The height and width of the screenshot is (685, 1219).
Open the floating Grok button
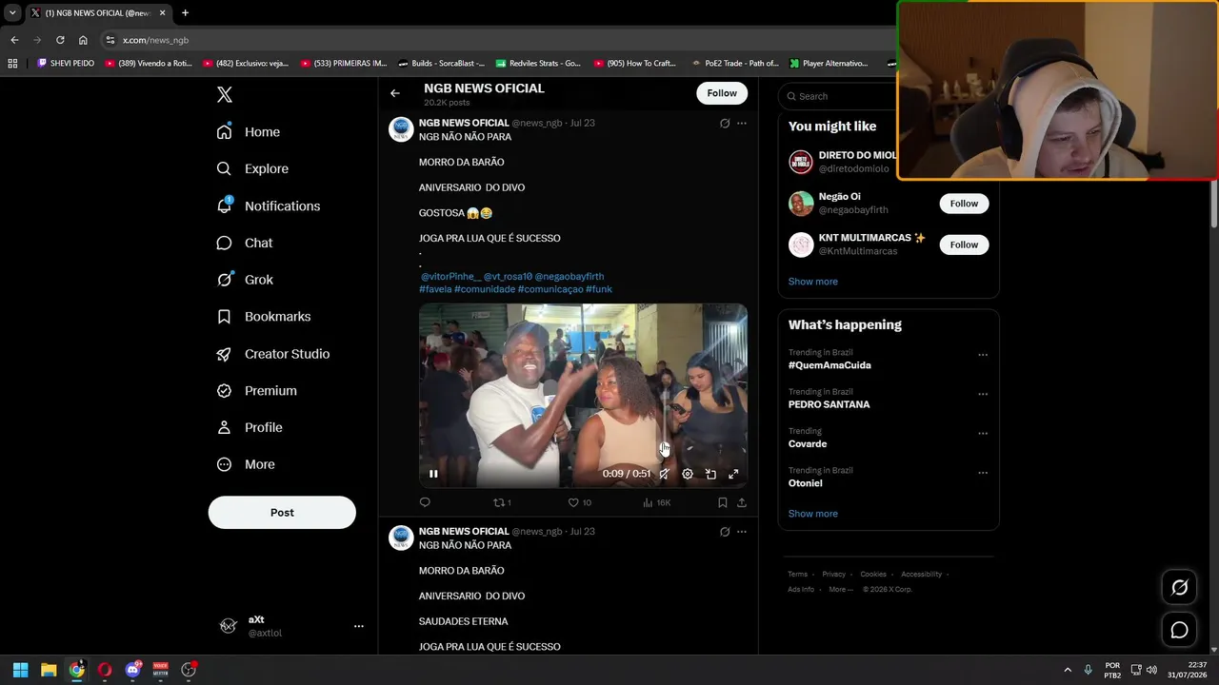(x=1179, y=588)
